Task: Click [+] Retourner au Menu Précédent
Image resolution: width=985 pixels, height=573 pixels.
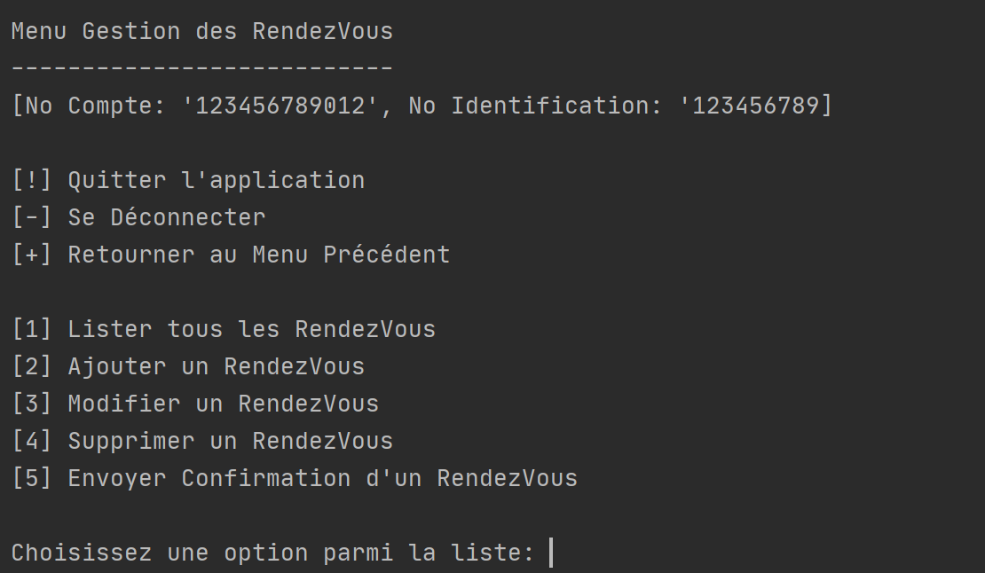Action: point(232,255)
